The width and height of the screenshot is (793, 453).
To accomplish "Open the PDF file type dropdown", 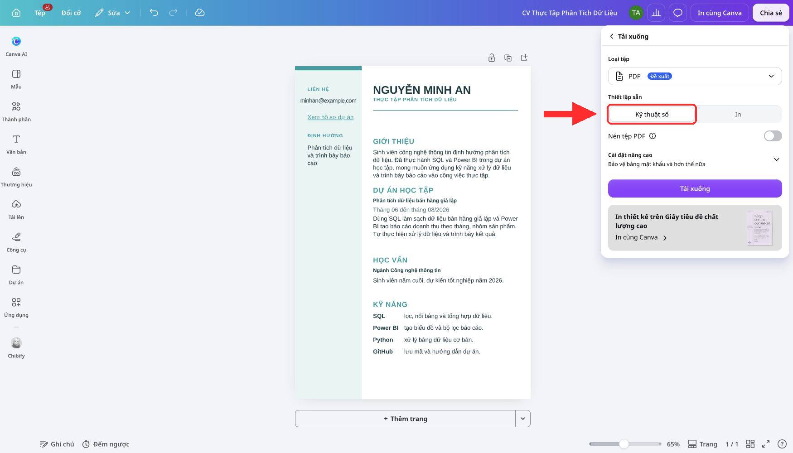I will pos(695,76).
